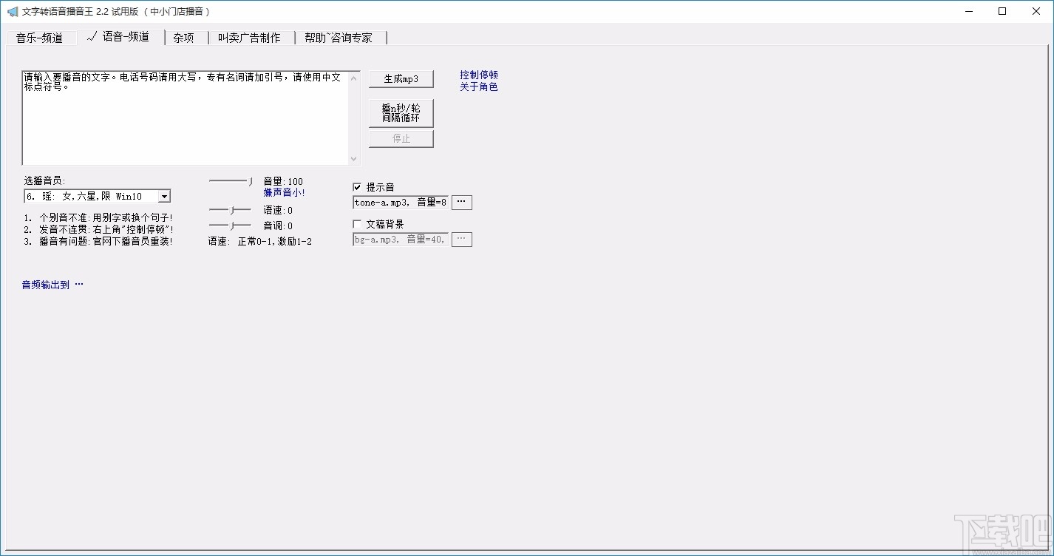Uncheck the 提示音 prompt tone checkbox
This screenshot has height=556, width=1054.
[x=357, y=187]
